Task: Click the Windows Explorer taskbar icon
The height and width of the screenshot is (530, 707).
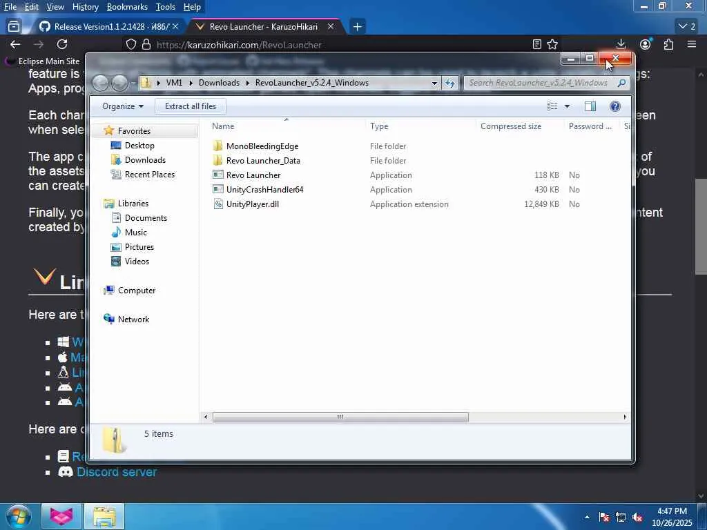Action: pos(104,516)
